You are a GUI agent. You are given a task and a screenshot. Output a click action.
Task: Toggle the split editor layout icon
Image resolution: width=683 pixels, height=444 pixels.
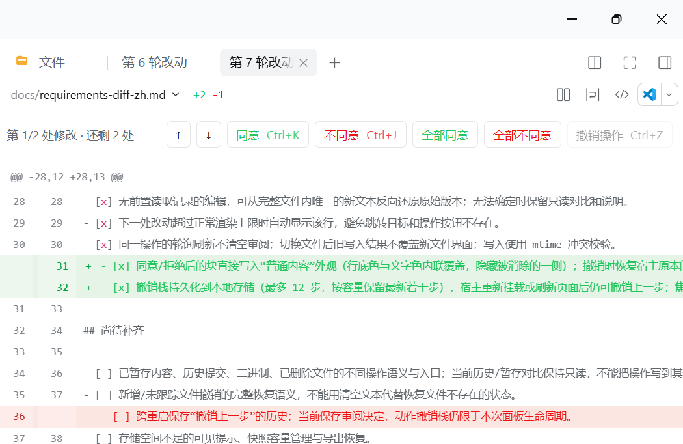(x=595, y=62)
